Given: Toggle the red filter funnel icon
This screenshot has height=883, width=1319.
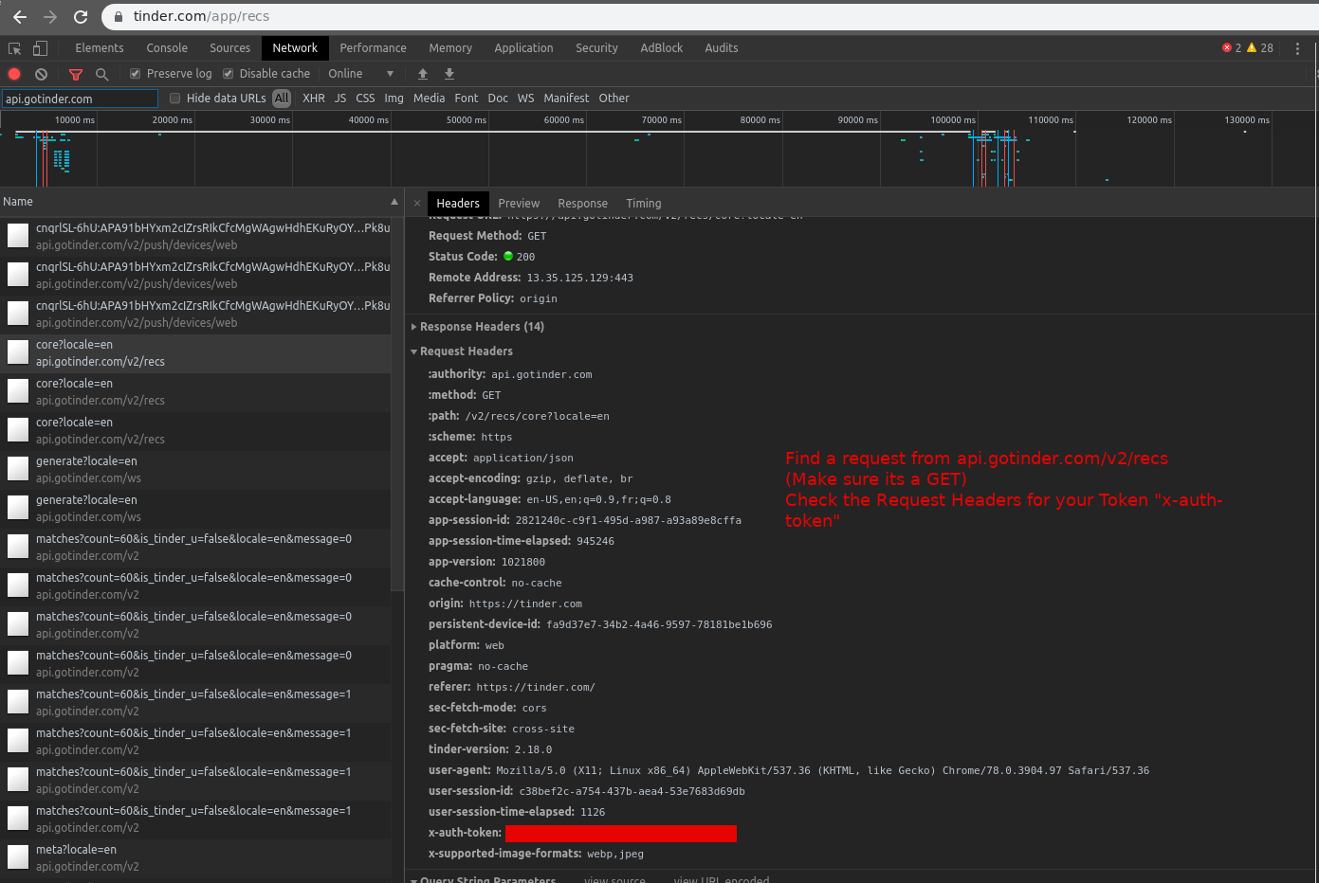Looking at the screenshot, I should click(x=76, y=74).
